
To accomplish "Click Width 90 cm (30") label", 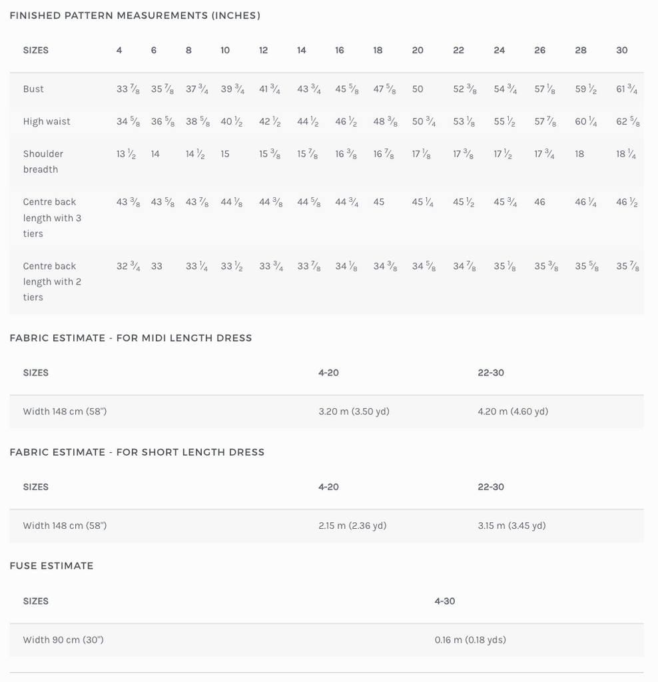I will [63, 640].
